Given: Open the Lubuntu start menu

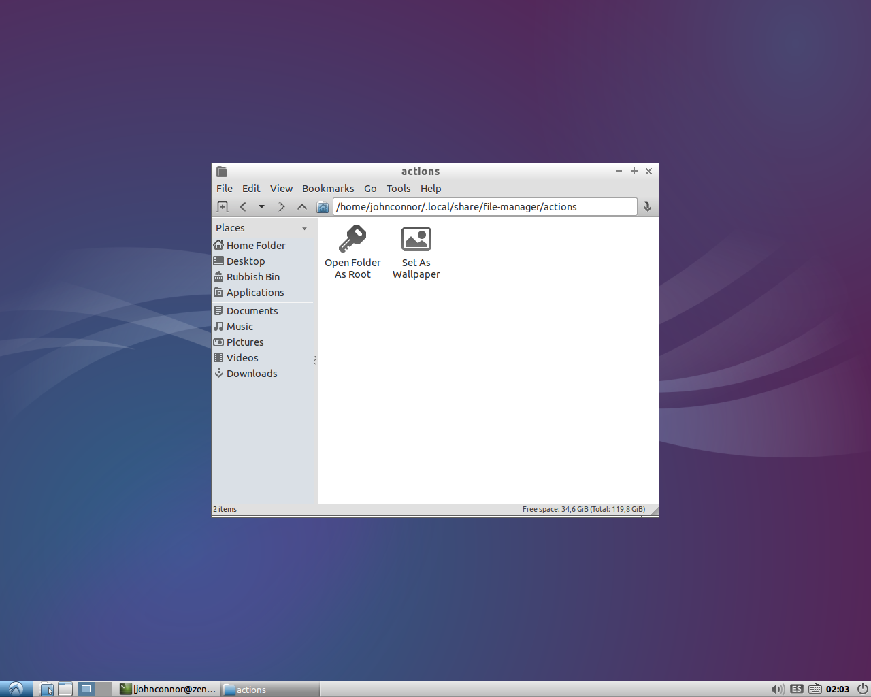Looking at the screenshot, I should tap(16, 689).
